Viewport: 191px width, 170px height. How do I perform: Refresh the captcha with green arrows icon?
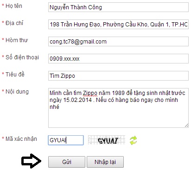tap(133, 140)
